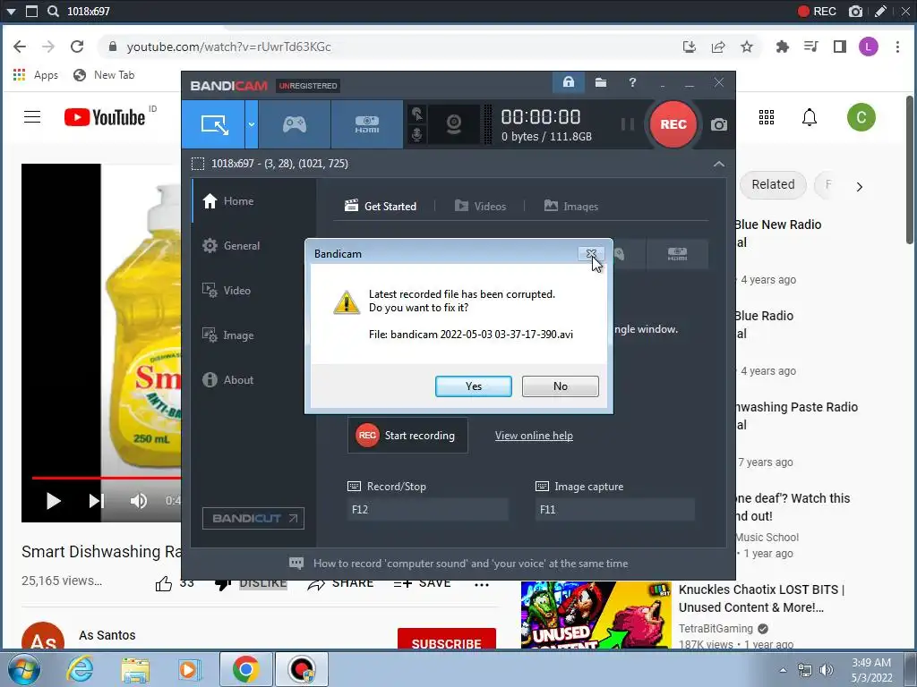Open Knuckles Chaotix LOST BITS video thumbnail
The image size is (917, 687).
[596, 615]
